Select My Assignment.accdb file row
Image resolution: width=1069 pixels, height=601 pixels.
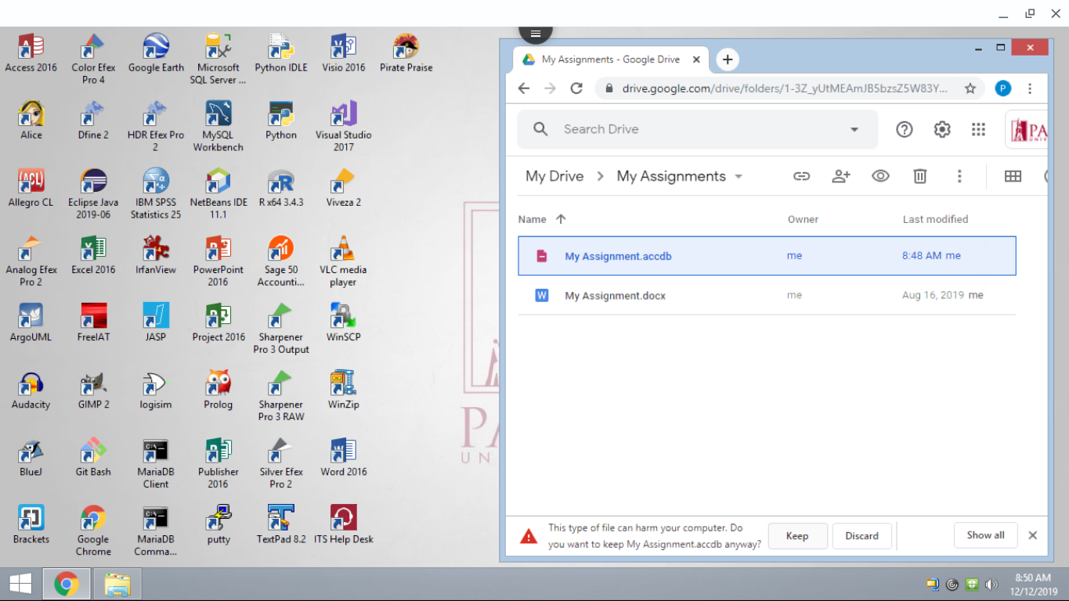[x=767, y=256]
